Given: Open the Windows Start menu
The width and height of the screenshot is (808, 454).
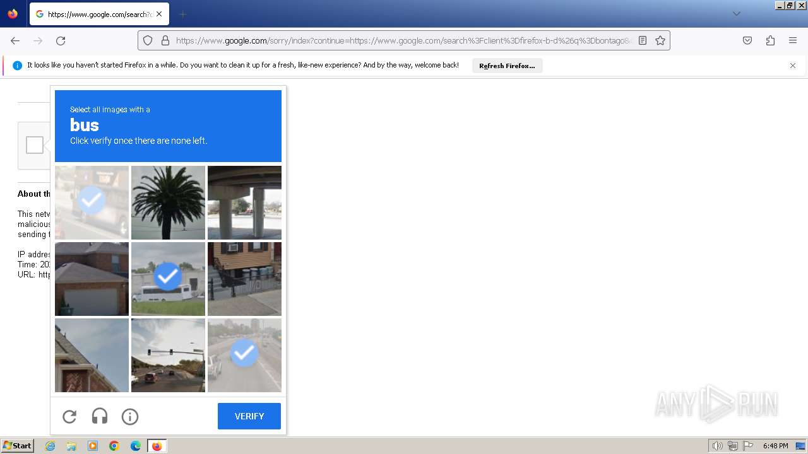Looking at the screenshot, I should pyautogui.click(x=18, y=446).
